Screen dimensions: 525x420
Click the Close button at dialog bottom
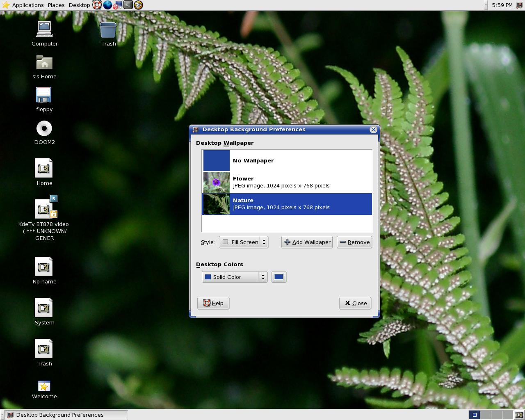[355, 303]
